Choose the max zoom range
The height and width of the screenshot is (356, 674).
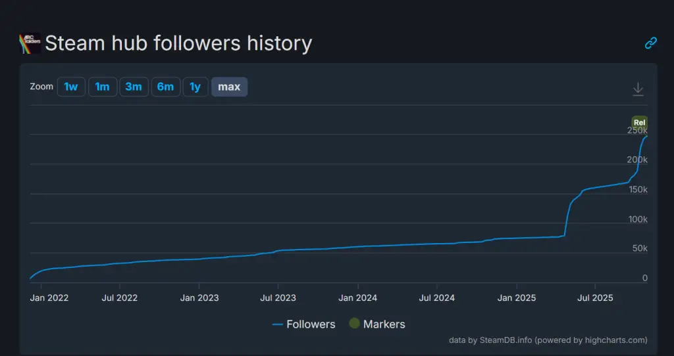tap(229, 87)
